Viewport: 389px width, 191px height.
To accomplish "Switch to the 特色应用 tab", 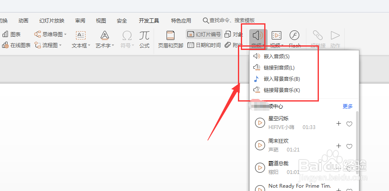I will point(181,21).
